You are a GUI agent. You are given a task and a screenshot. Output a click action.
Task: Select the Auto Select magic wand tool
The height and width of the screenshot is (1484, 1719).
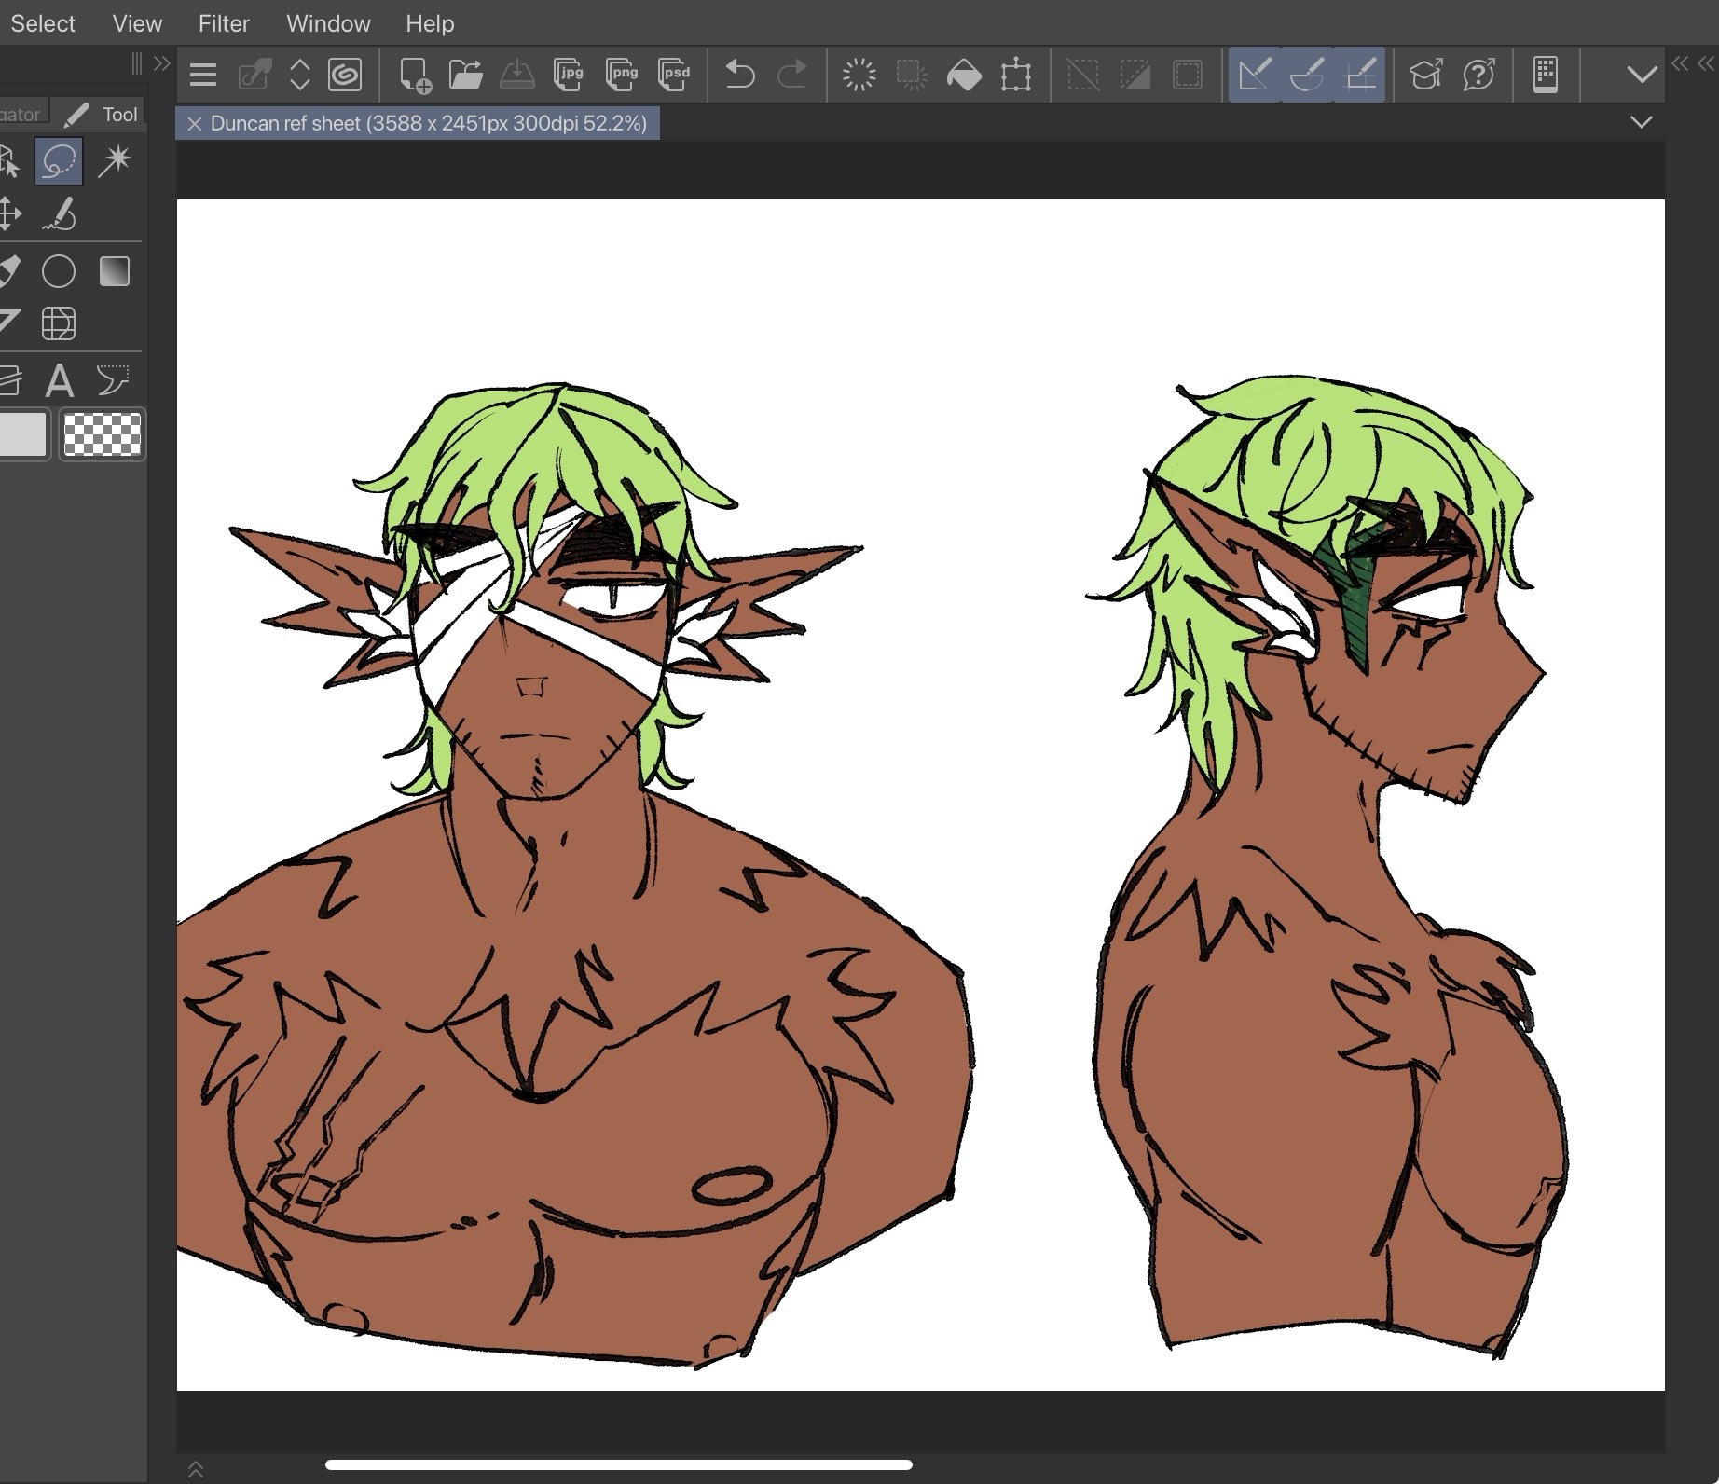pos(115,161)
